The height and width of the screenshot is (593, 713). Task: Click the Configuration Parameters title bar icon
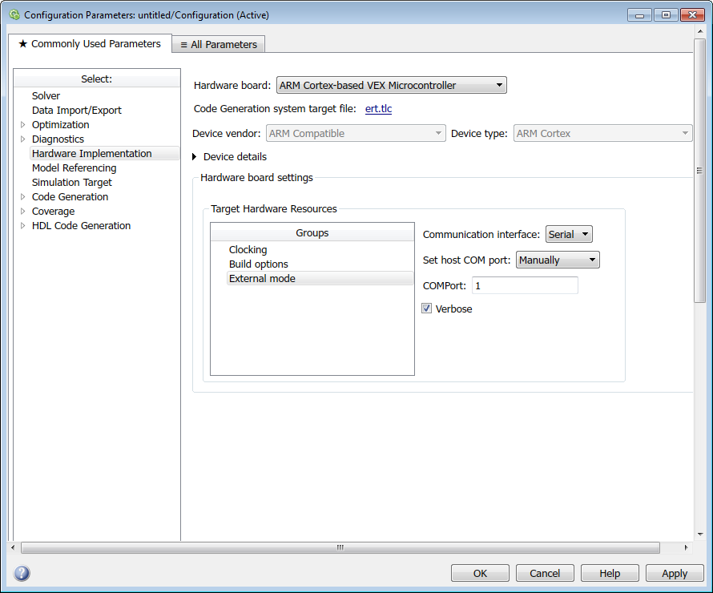coord(14,14)
